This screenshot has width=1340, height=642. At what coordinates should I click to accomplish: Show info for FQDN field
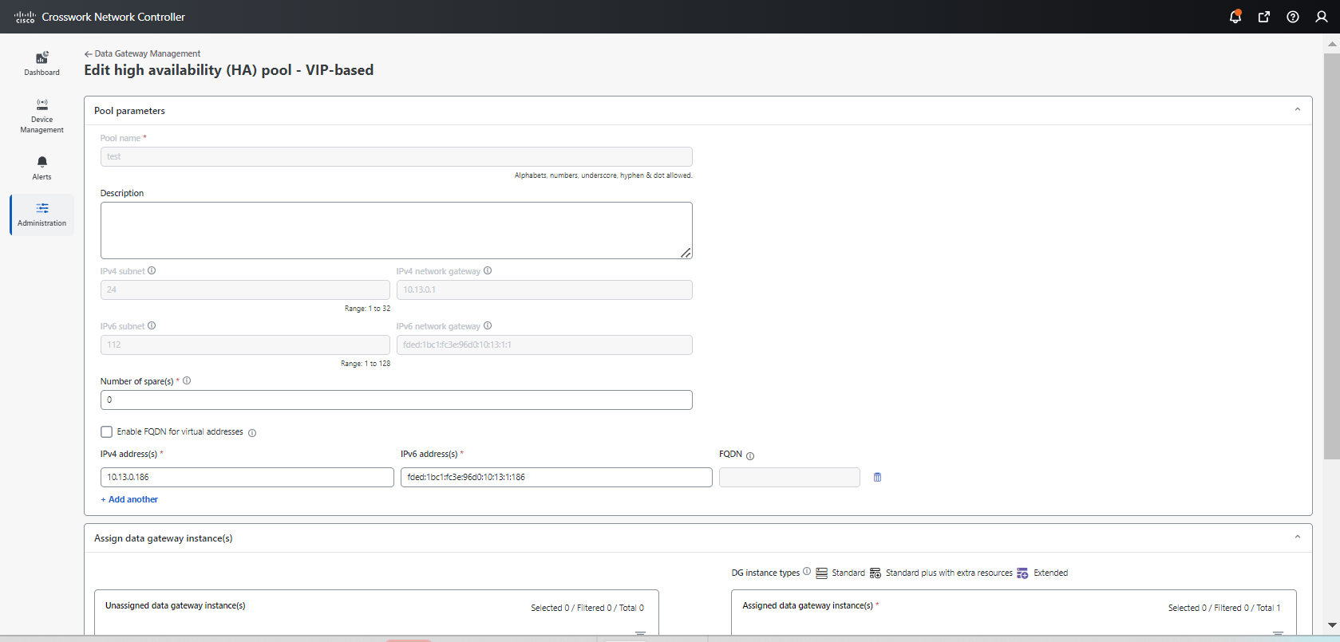tap(750, 456)
